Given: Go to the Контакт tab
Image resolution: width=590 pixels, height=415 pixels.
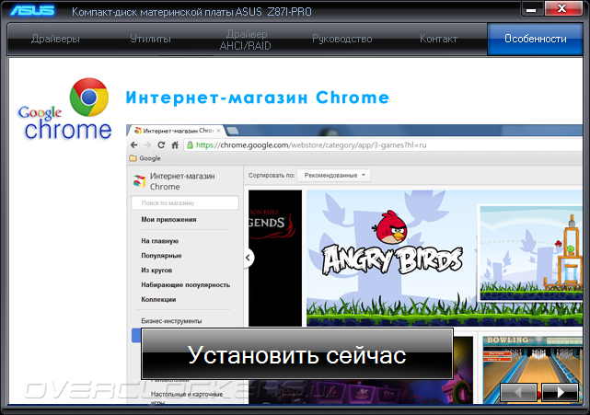Looking at the screenshot, I should click(438, 40).
